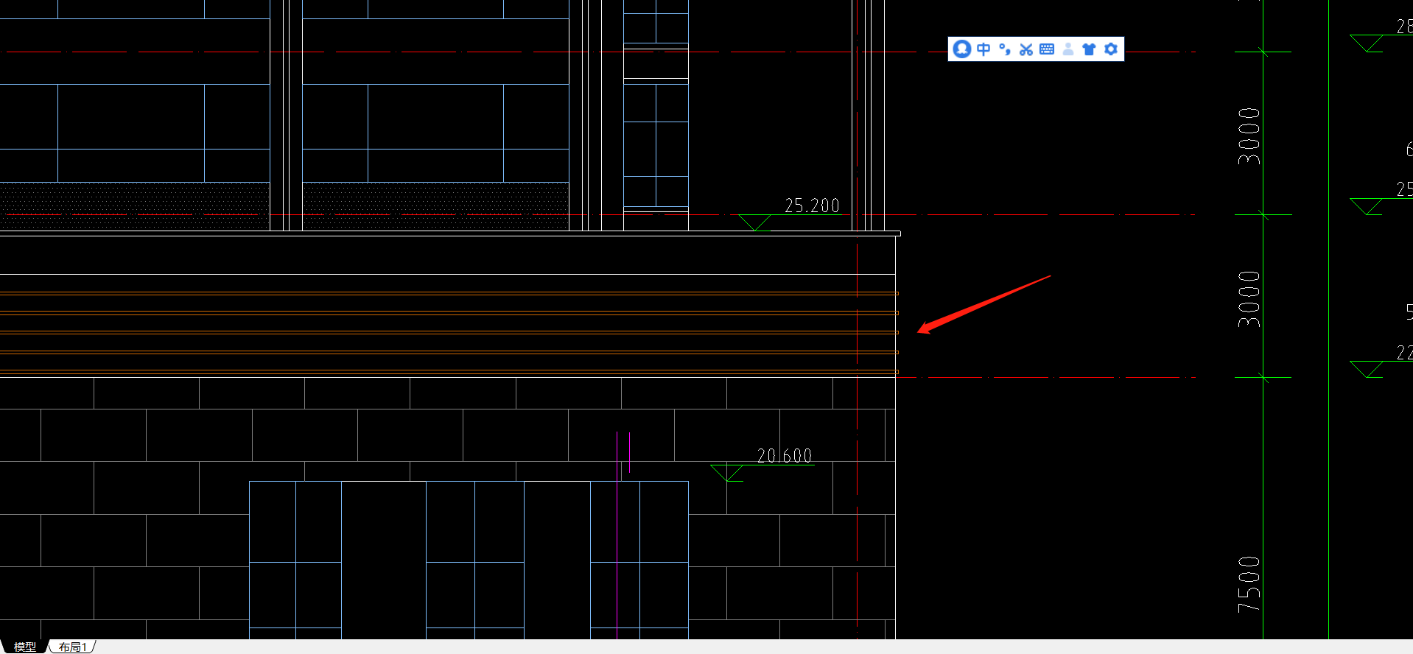Screen dimensions: 1413x654
Task: Click the user account person icon
Action: pos(1068,49)
